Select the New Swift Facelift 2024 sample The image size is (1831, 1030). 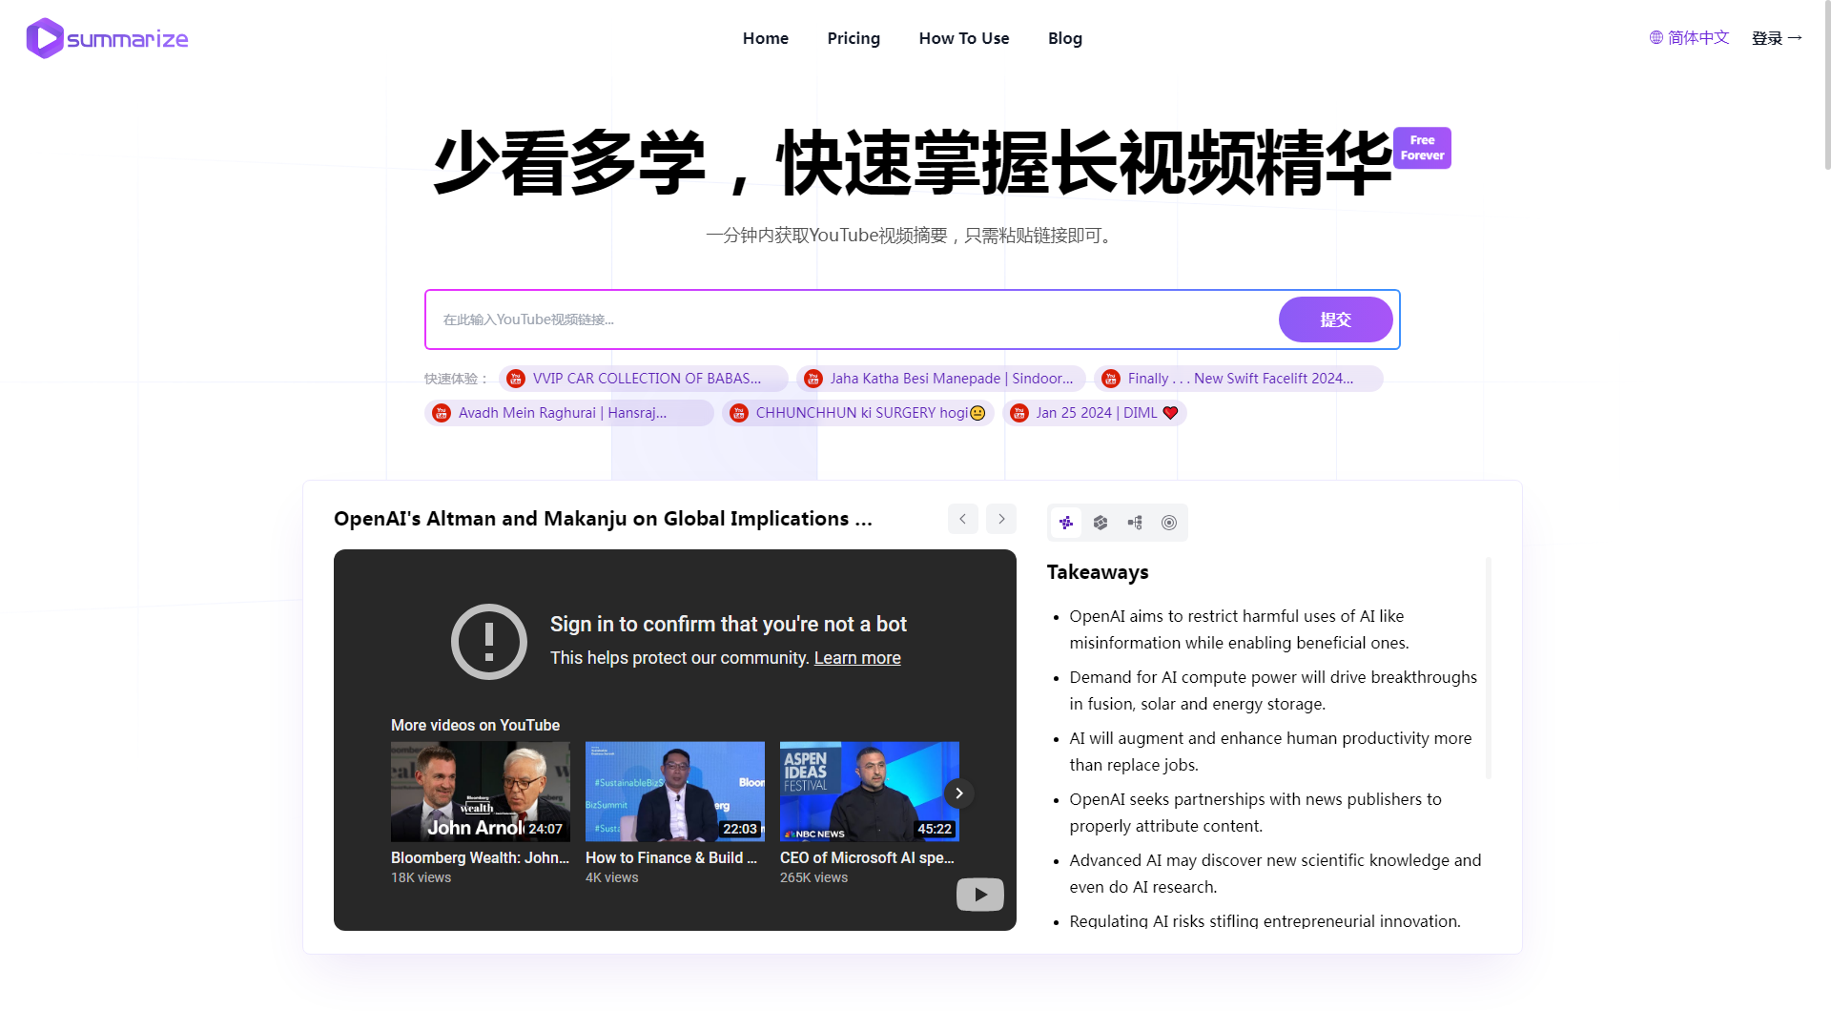pos(1239,379)
